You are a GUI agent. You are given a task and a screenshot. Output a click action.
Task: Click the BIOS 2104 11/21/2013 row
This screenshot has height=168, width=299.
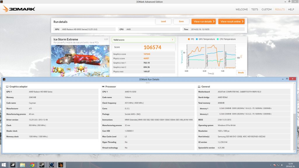[x=244, y=120]
